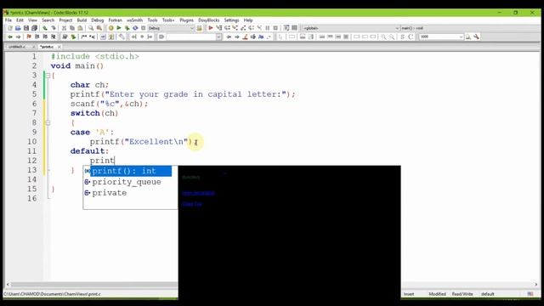The image size is (544, 306).
Task: Click the Build gear icon
Action: 111,28
